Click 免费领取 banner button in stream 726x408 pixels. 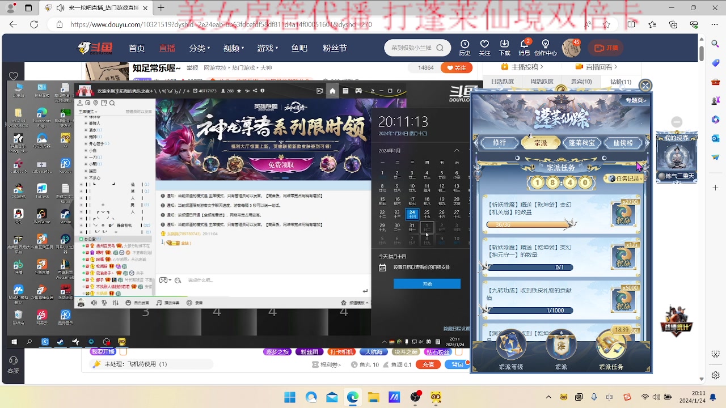tap(281, 164)
